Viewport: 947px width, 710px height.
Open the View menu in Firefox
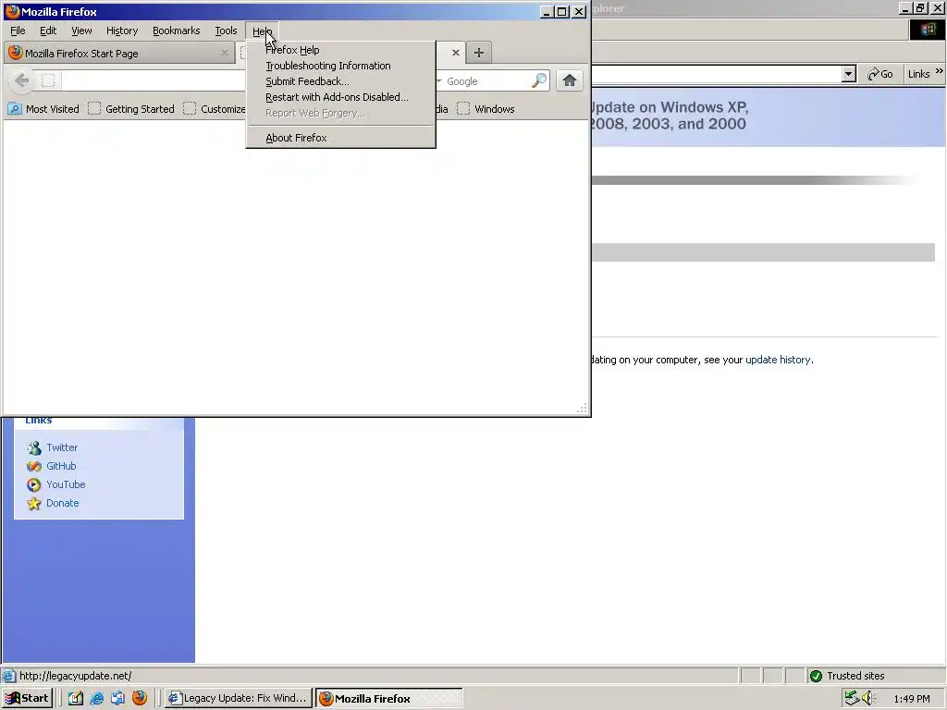[81, 31]
